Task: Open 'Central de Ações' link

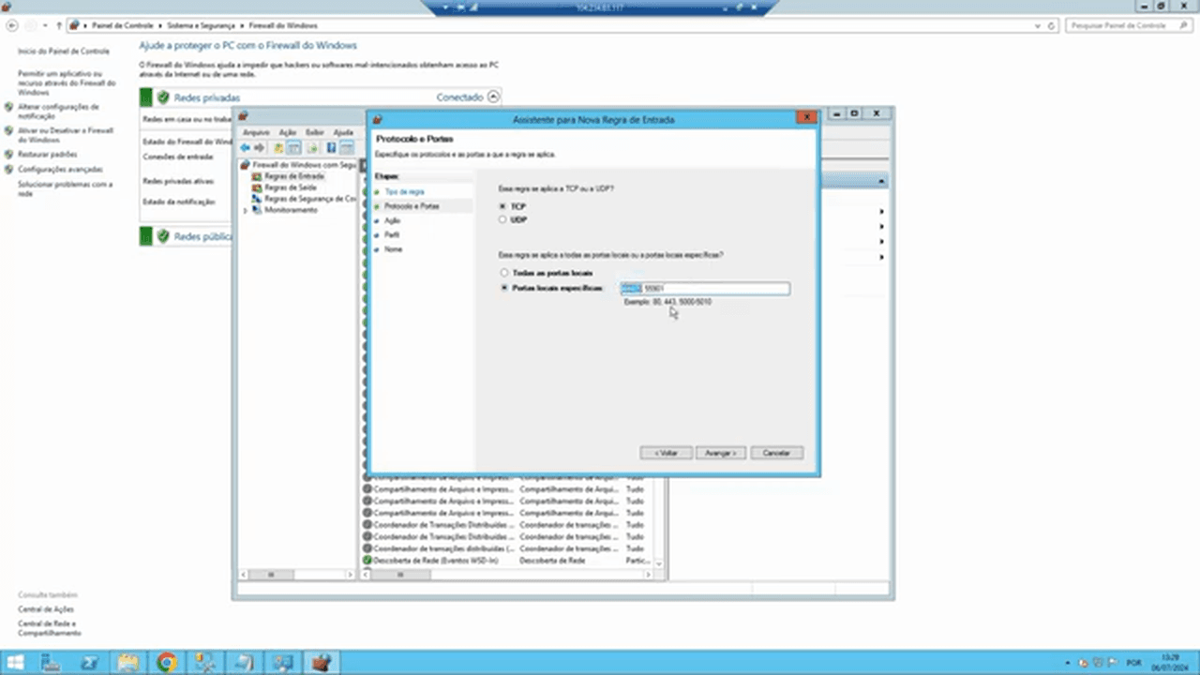Action: pyautogui.click(x=46, y=609)
